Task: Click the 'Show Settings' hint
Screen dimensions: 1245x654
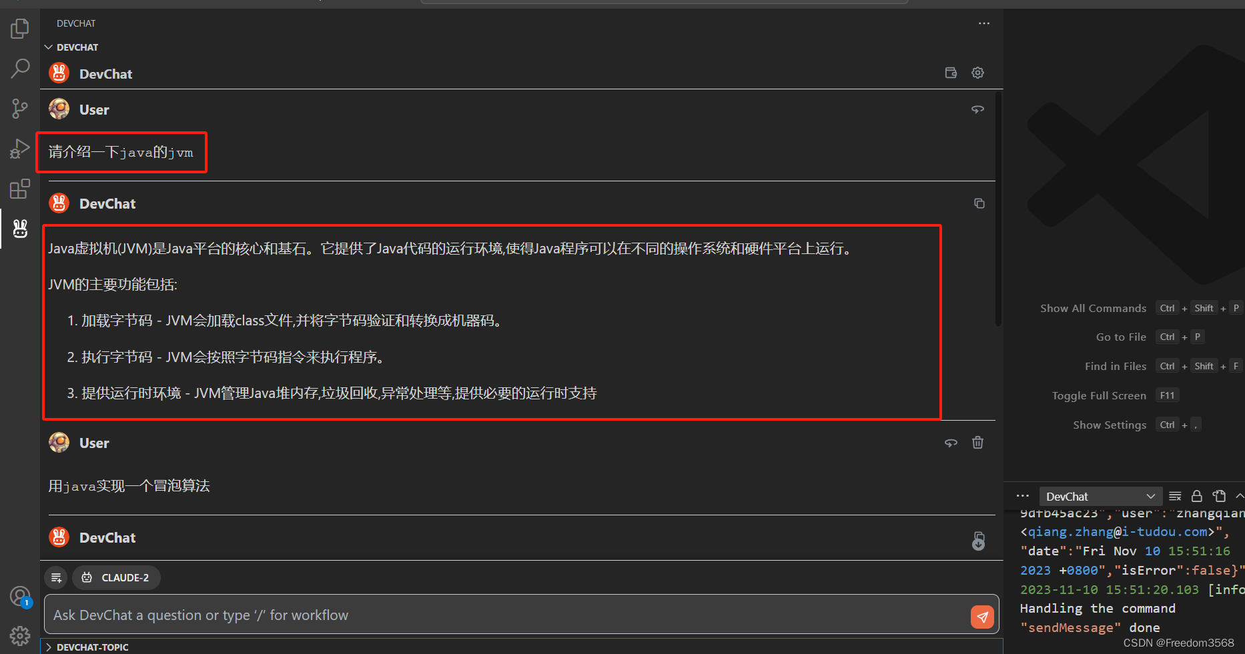Action: pos(1110,425)
